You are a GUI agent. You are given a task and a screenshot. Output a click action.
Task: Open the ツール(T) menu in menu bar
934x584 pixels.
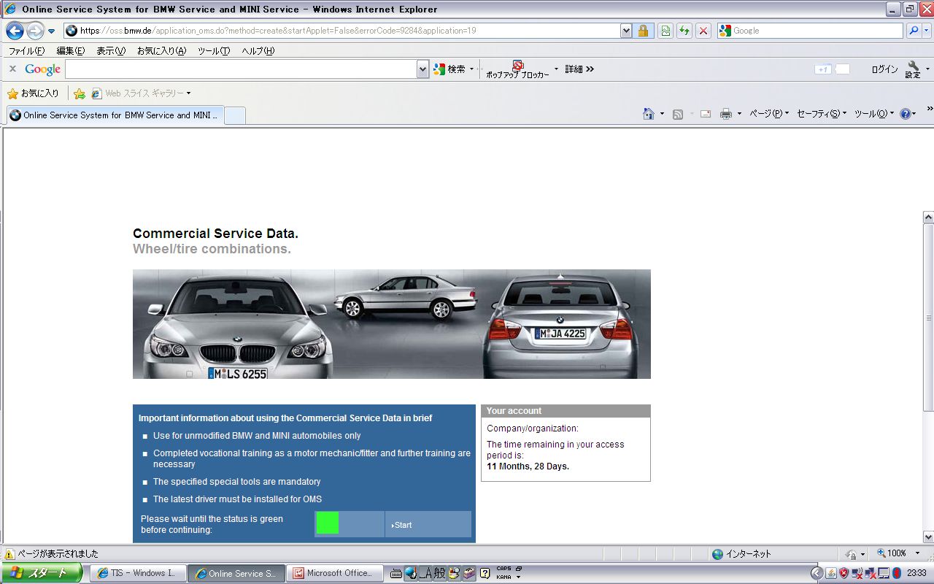pos(214,51)
